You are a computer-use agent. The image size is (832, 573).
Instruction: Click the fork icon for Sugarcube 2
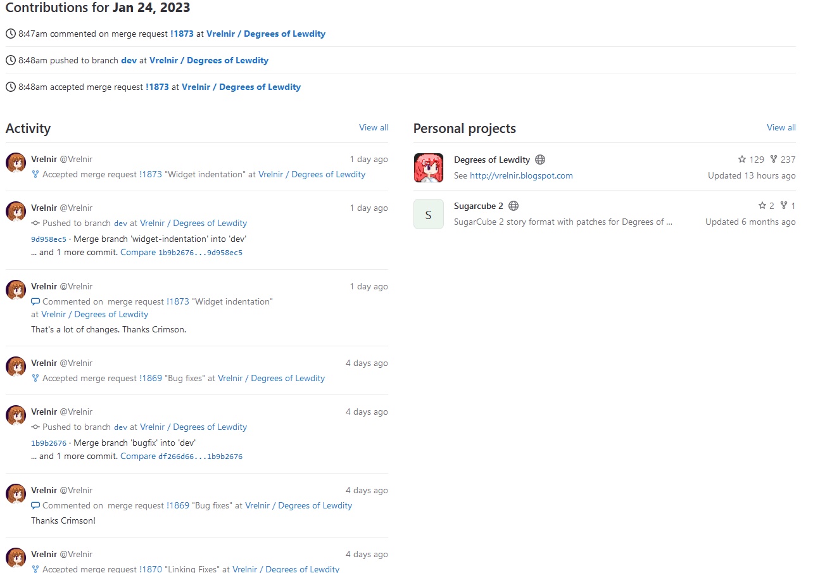tap(784, 206)
